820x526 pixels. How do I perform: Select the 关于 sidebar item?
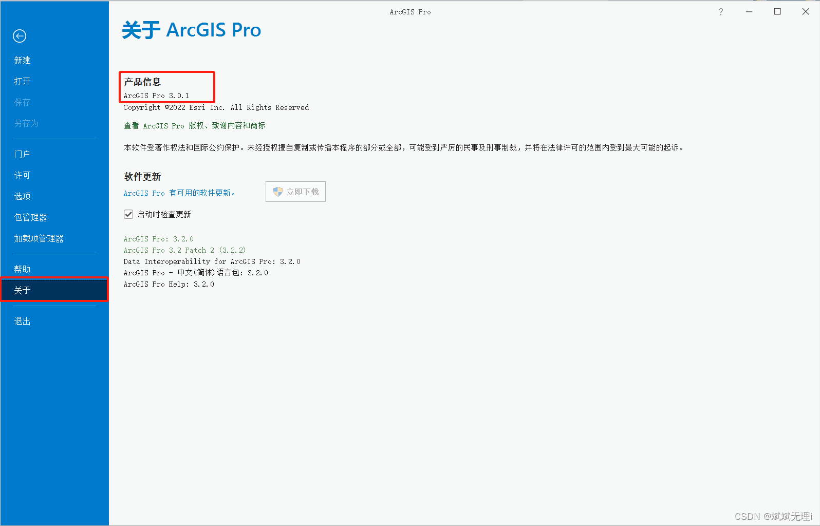tap(54, 290)
